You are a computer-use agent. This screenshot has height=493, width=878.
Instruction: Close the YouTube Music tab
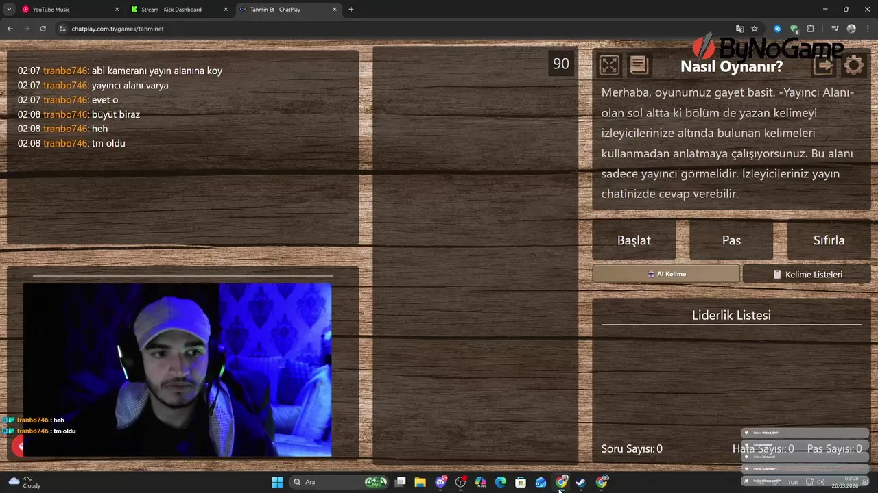point(117,10)
